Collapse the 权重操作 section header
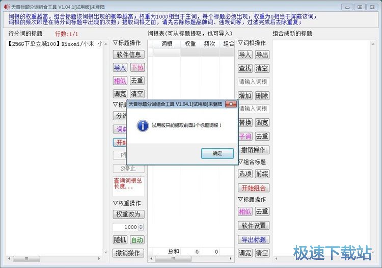This screenshot has height=268, width=382. (x=127, y=203)
